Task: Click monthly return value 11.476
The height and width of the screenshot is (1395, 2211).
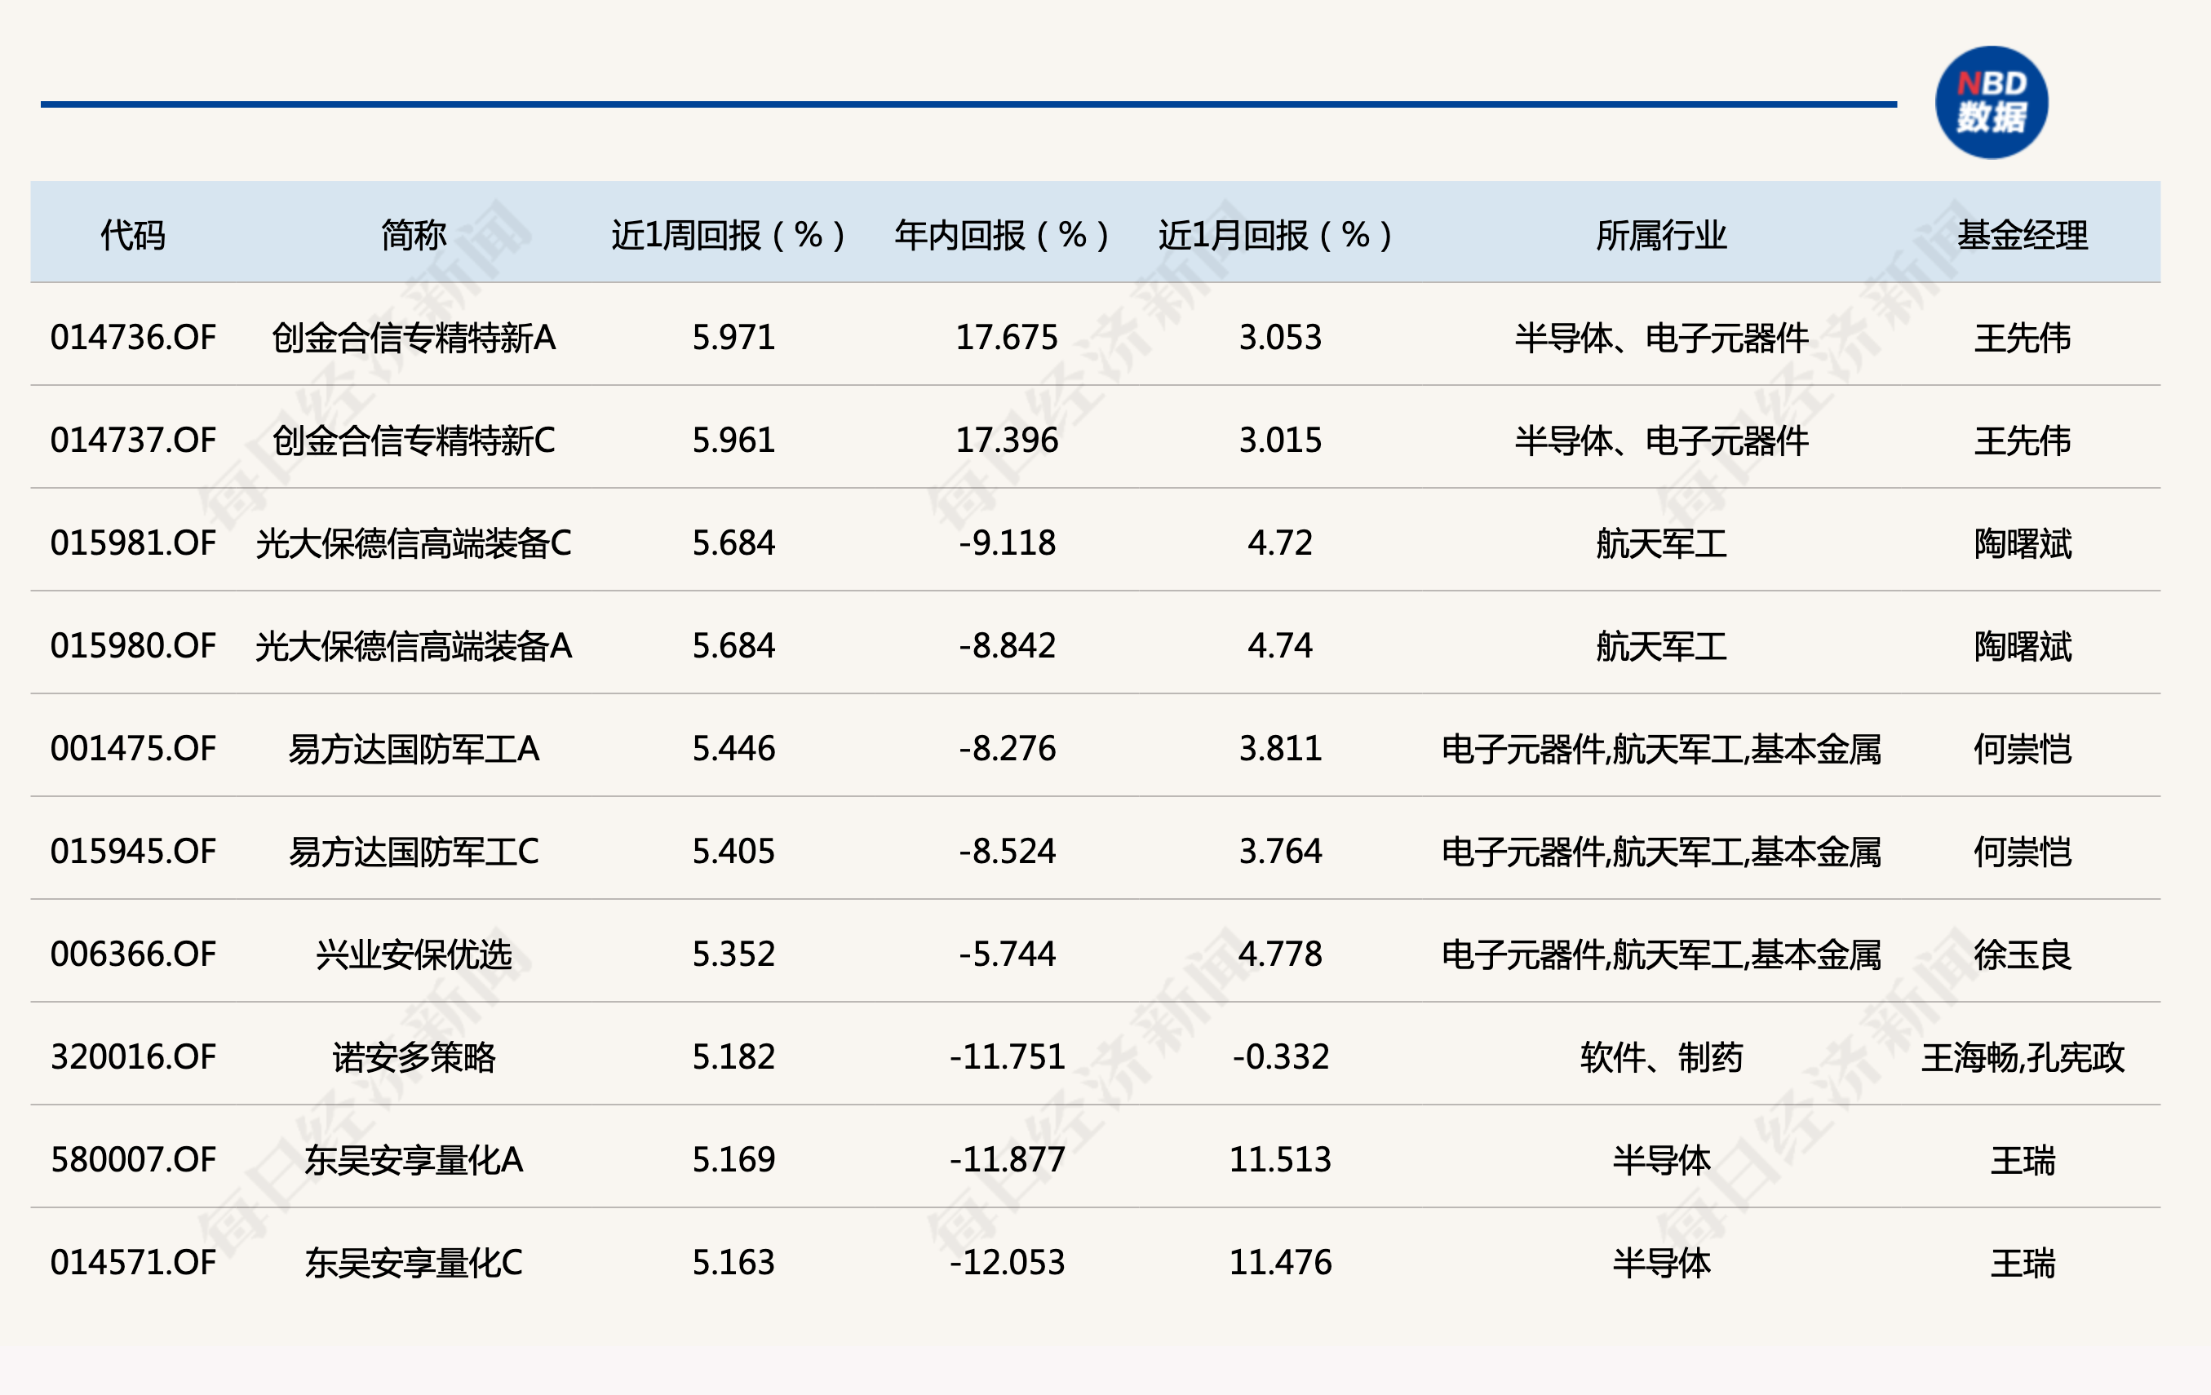Action: [x=1281, y=1263]
